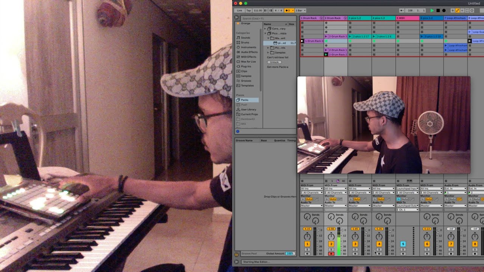The width and height of the screenshot is (484, 272).
Task: Click the Unlock button in browser
Action: (x=274, y=62)
